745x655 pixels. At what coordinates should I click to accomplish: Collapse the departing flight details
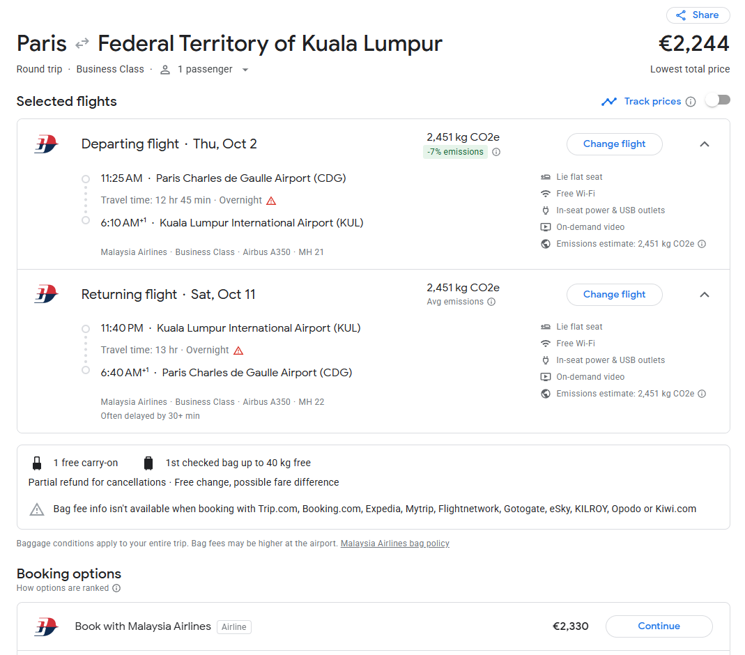pyautogui.click(x=705, y=144)
